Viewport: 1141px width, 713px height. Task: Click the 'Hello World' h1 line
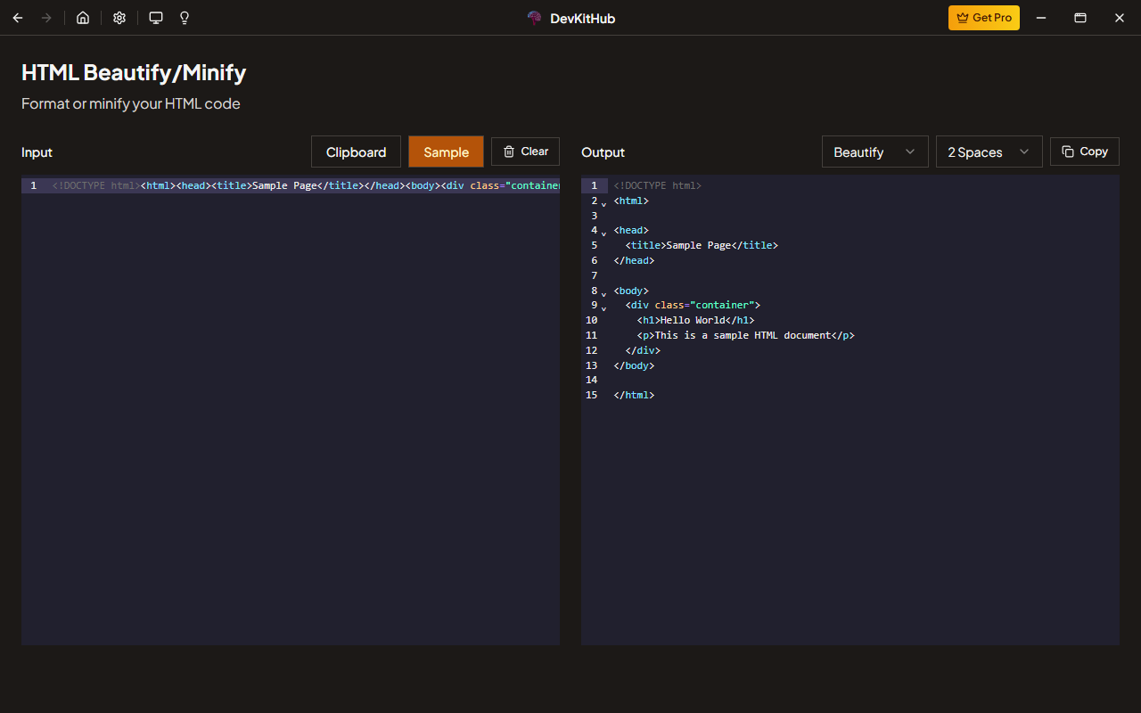coord(695,320)
